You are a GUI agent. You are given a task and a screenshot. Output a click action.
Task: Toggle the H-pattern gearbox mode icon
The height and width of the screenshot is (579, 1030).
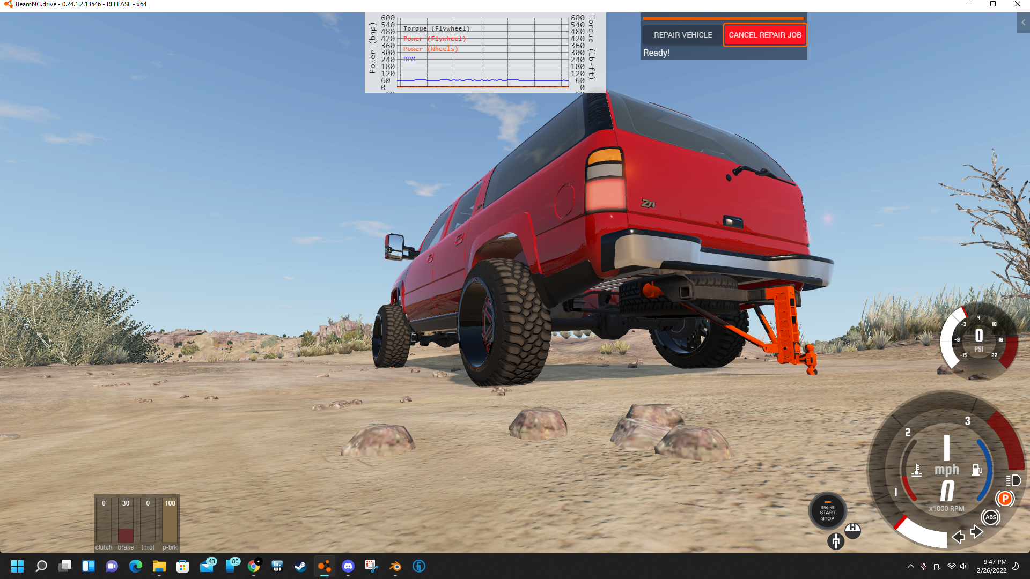[x=853, y=530]
